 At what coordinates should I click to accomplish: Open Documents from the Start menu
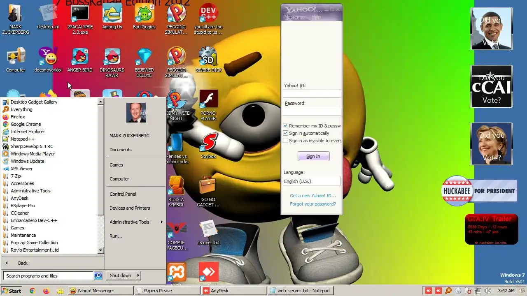121,150
